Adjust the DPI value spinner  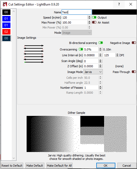point(117,55)
